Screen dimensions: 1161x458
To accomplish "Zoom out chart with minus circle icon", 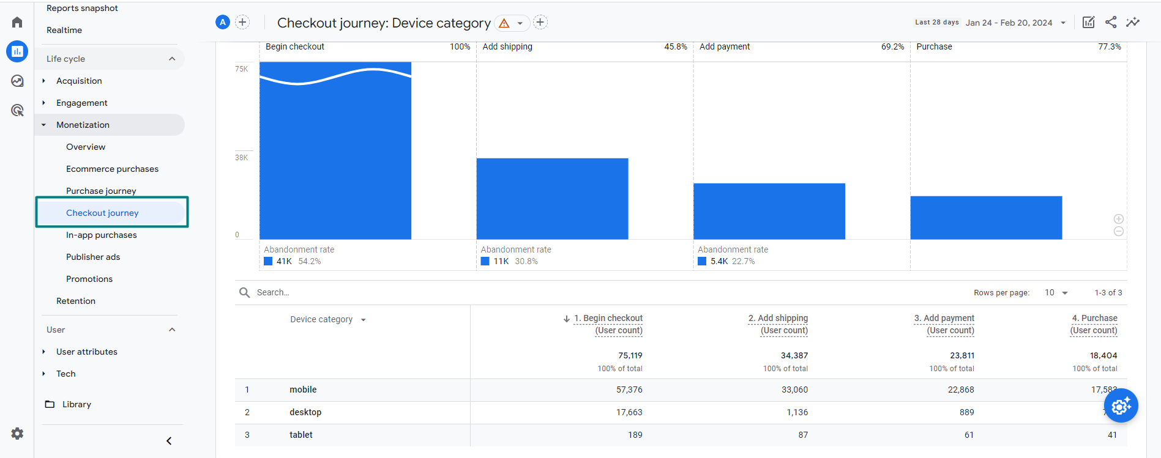I will click(x=1119, y=231).
